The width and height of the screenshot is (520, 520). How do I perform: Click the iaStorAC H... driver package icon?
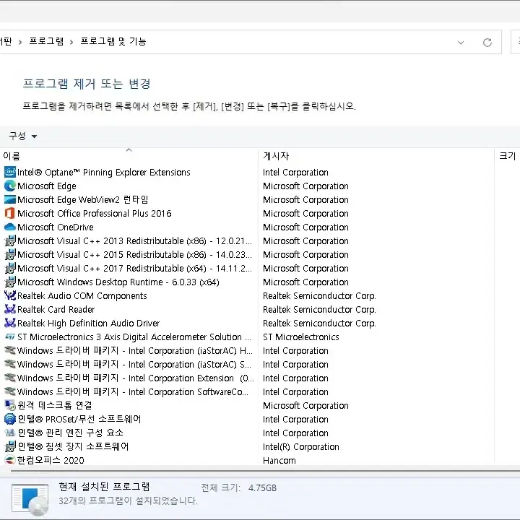[x=10, y=350]
